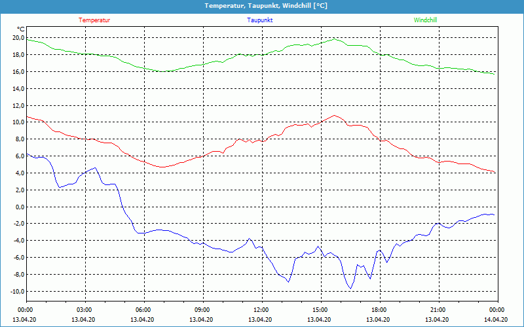
Task: Click the '09:00' time axis label
Action: pyautogui.click(x=203, y=310)
